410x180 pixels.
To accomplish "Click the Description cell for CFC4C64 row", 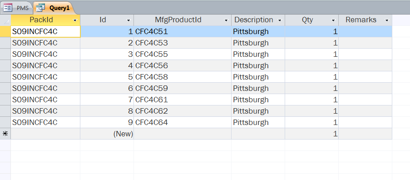I will point(258,122).
